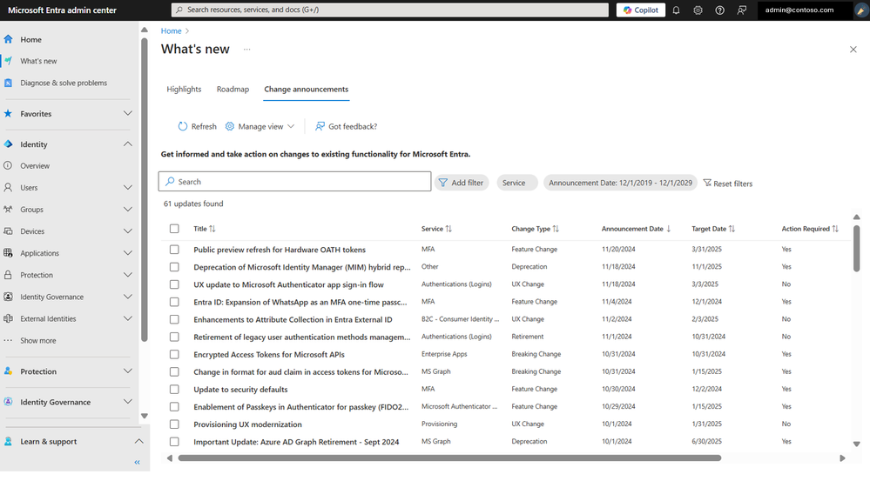Click the Identity diamond icon
This screenshot has height=481, width=870.
pos(8,144)
